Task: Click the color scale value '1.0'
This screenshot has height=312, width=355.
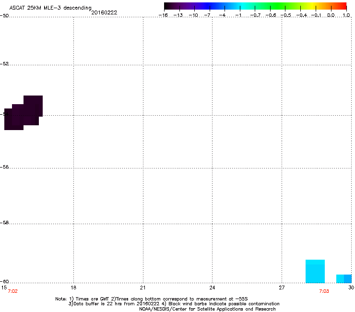Action: tap(346, 15)
